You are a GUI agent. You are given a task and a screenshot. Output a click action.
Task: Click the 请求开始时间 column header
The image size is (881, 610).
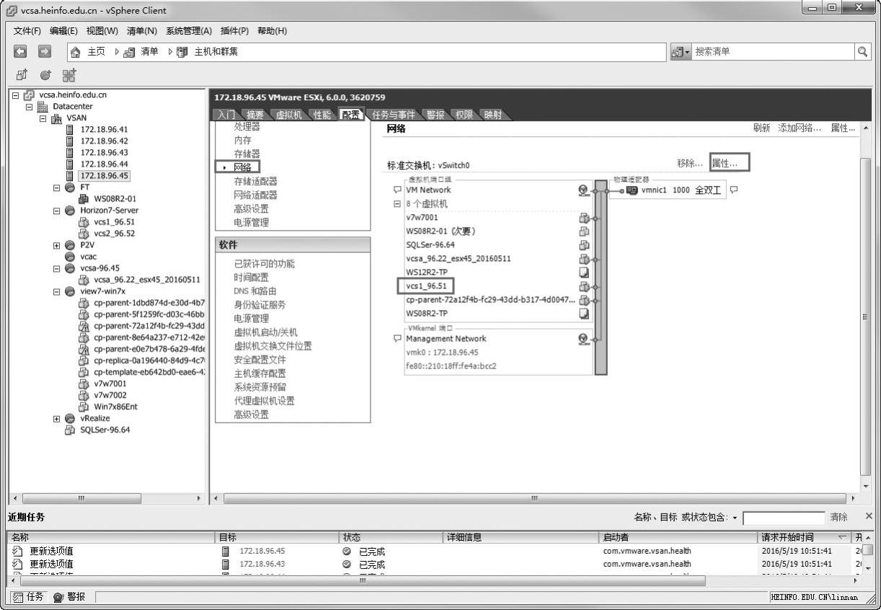point(805,537)
